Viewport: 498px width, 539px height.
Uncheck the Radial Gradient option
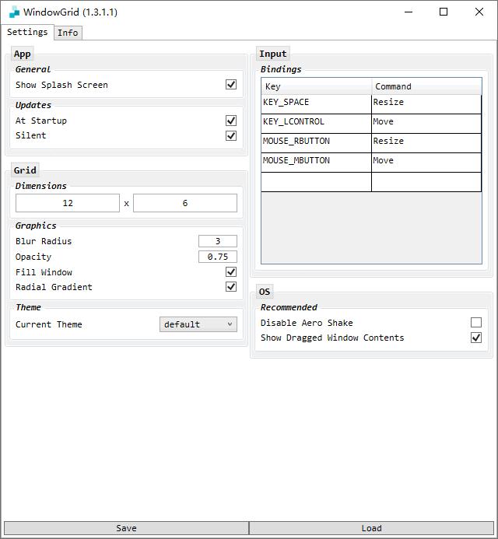tap(231, 287)
